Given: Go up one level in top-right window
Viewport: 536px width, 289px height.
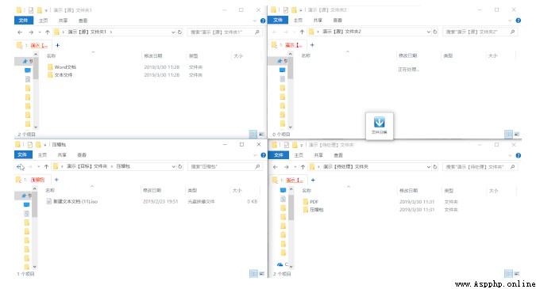Looking at the screenshot, I should (x=302, y=32).
